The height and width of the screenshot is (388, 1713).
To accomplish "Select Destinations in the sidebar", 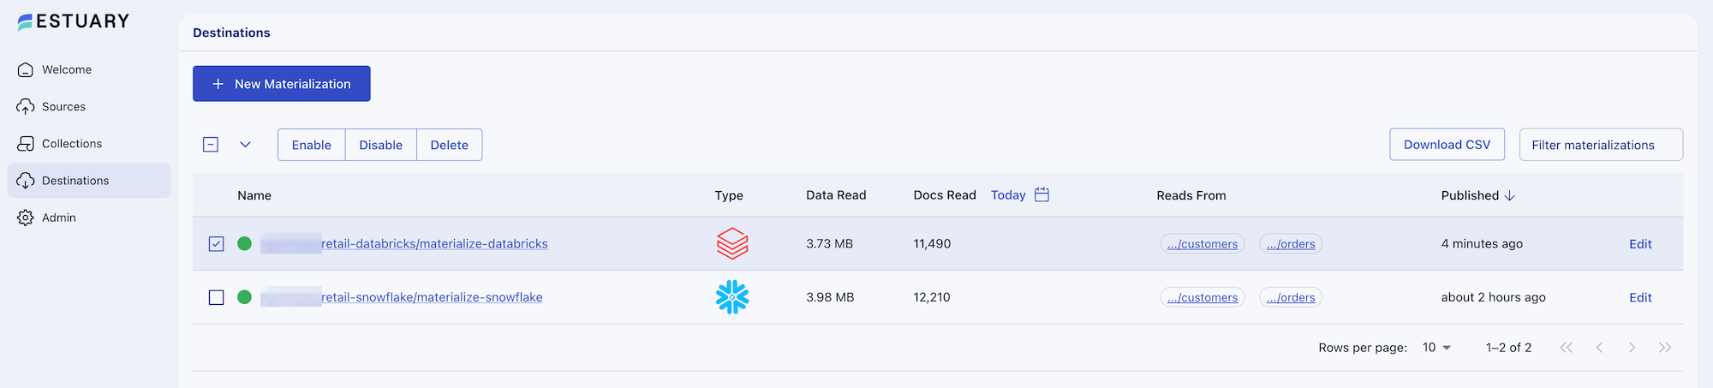I will (89, 180).
